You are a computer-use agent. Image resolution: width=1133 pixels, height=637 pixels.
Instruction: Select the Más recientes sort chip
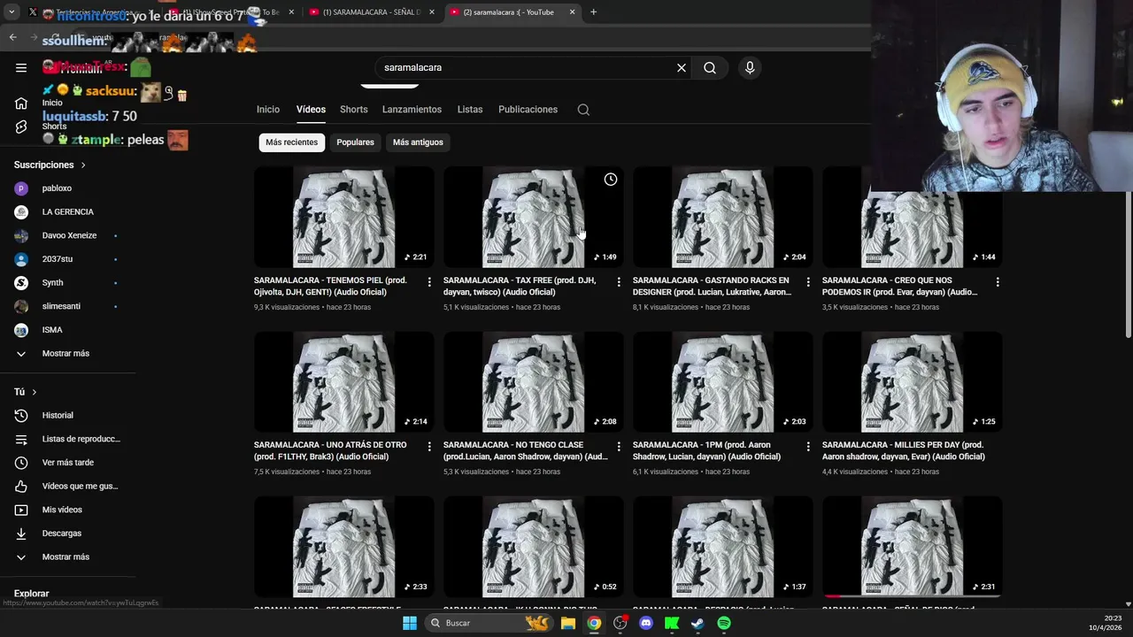point(291,142)
